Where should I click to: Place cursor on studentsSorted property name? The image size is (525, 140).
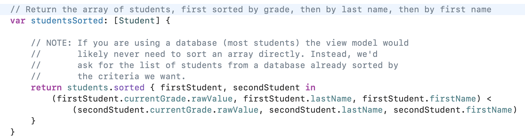(x=67, y=21)
